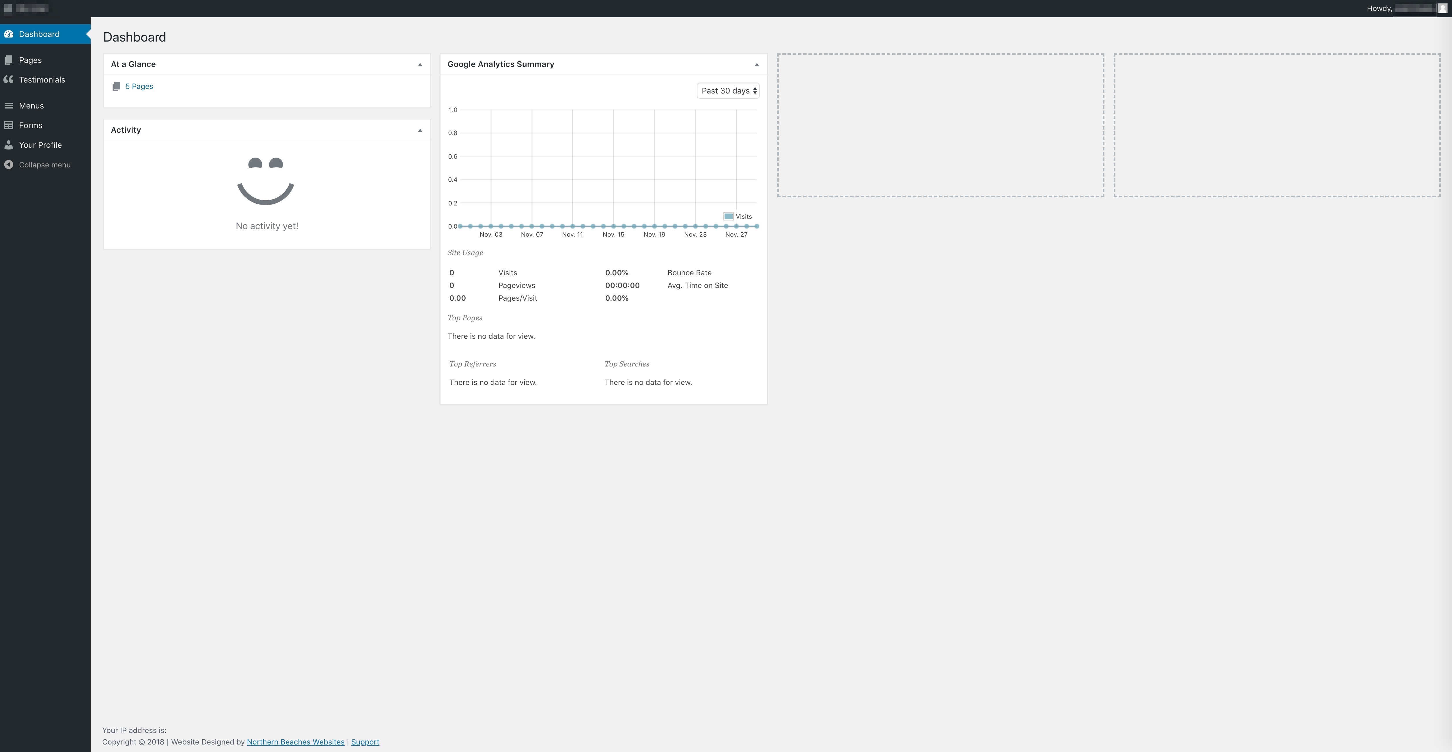Click the Testimonials quote icon

(8, 79)
